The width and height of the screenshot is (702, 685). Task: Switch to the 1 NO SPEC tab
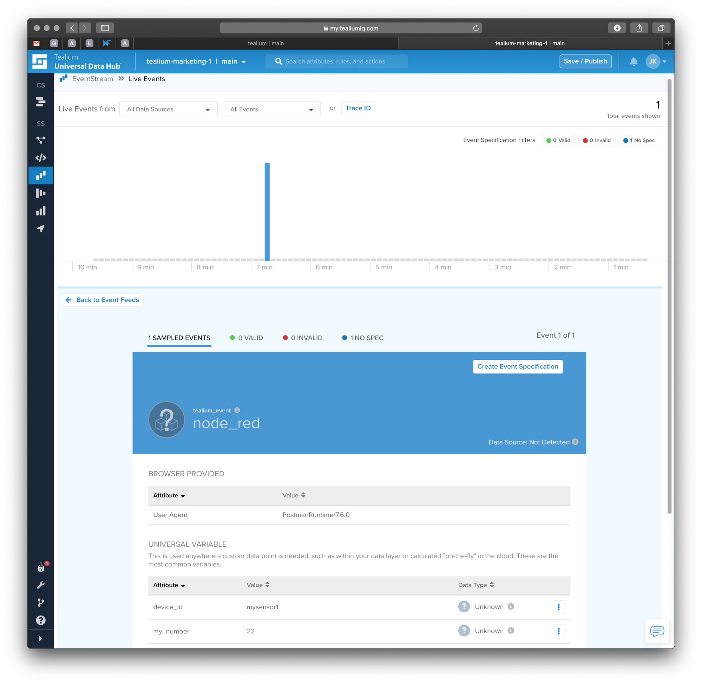click(362, 338)
